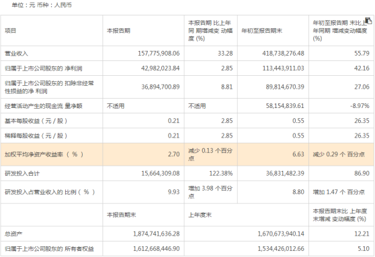Screen dimensions: 375x257
Task: Click the 年初至报告期末 column header
Action: [x=261, y=31]
